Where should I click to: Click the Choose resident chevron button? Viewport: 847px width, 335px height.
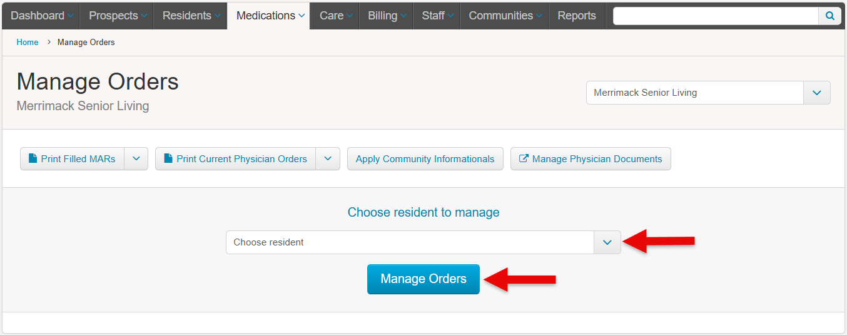607,242
